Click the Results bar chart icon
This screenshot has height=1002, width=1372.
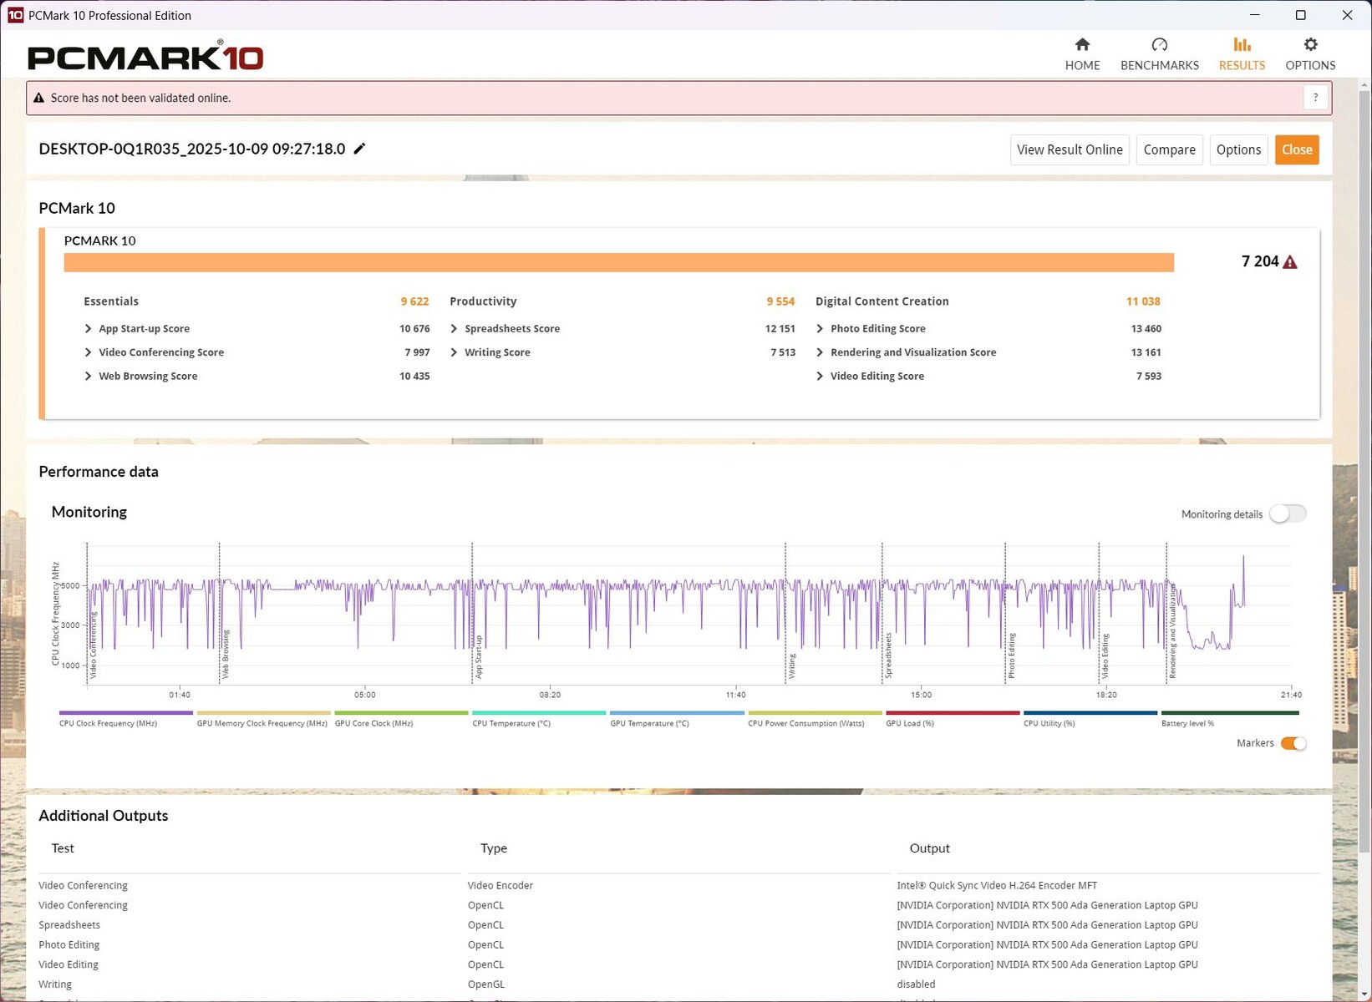click(x=1242, y=45)
